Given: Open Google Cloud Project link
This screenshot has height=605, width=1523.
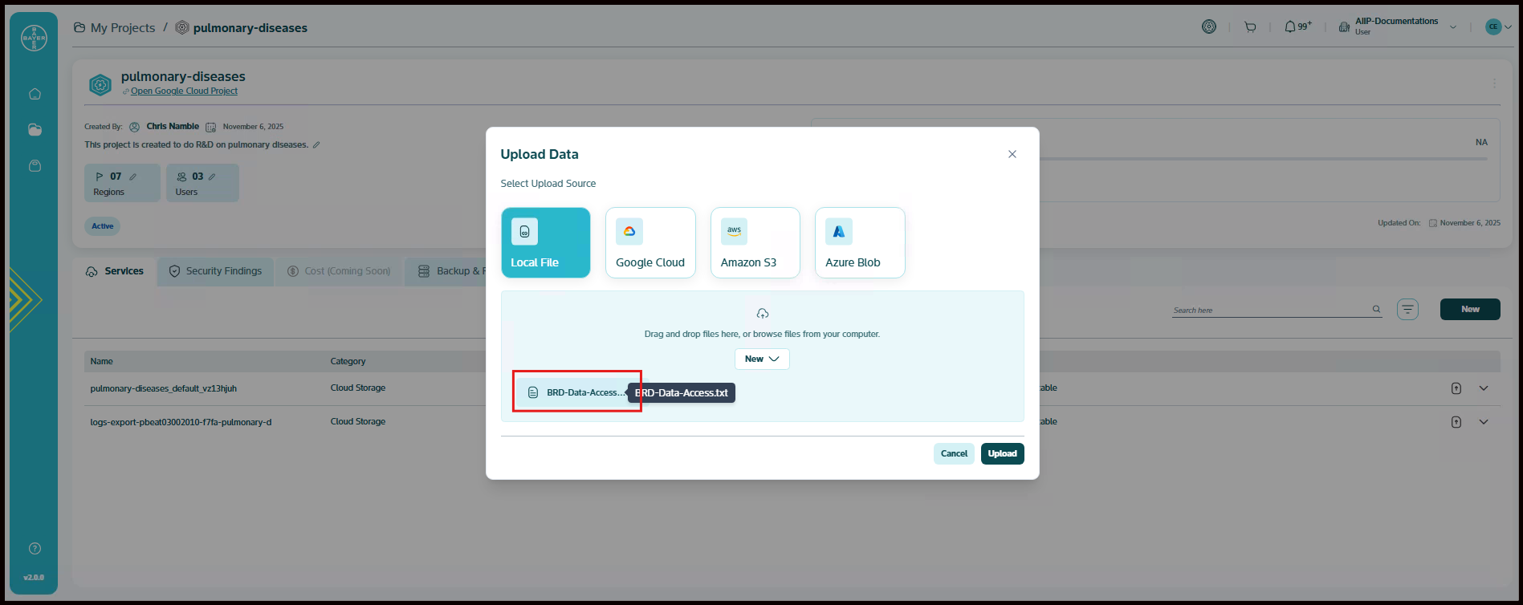Looking at the screenshot, I should (184, 91).
